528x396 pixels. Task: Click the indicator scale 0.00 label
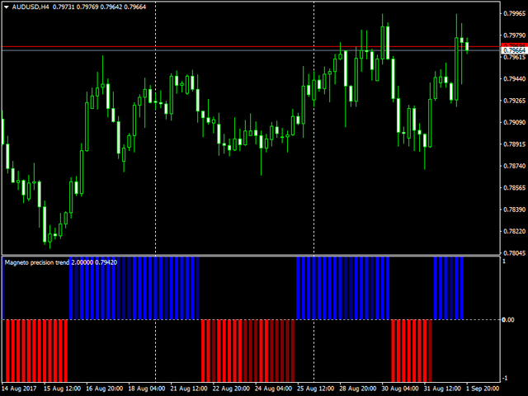point(508,319)
